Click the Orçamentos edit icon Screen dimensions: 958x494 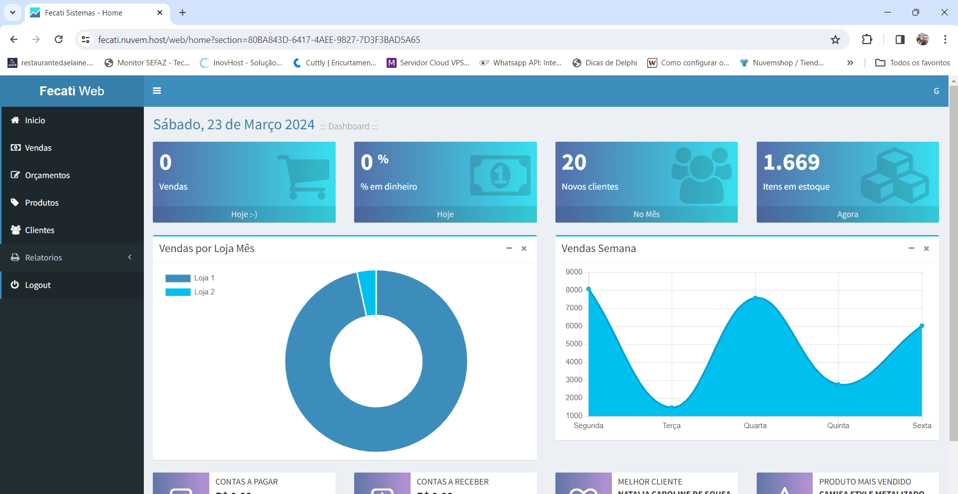(15, 175)
